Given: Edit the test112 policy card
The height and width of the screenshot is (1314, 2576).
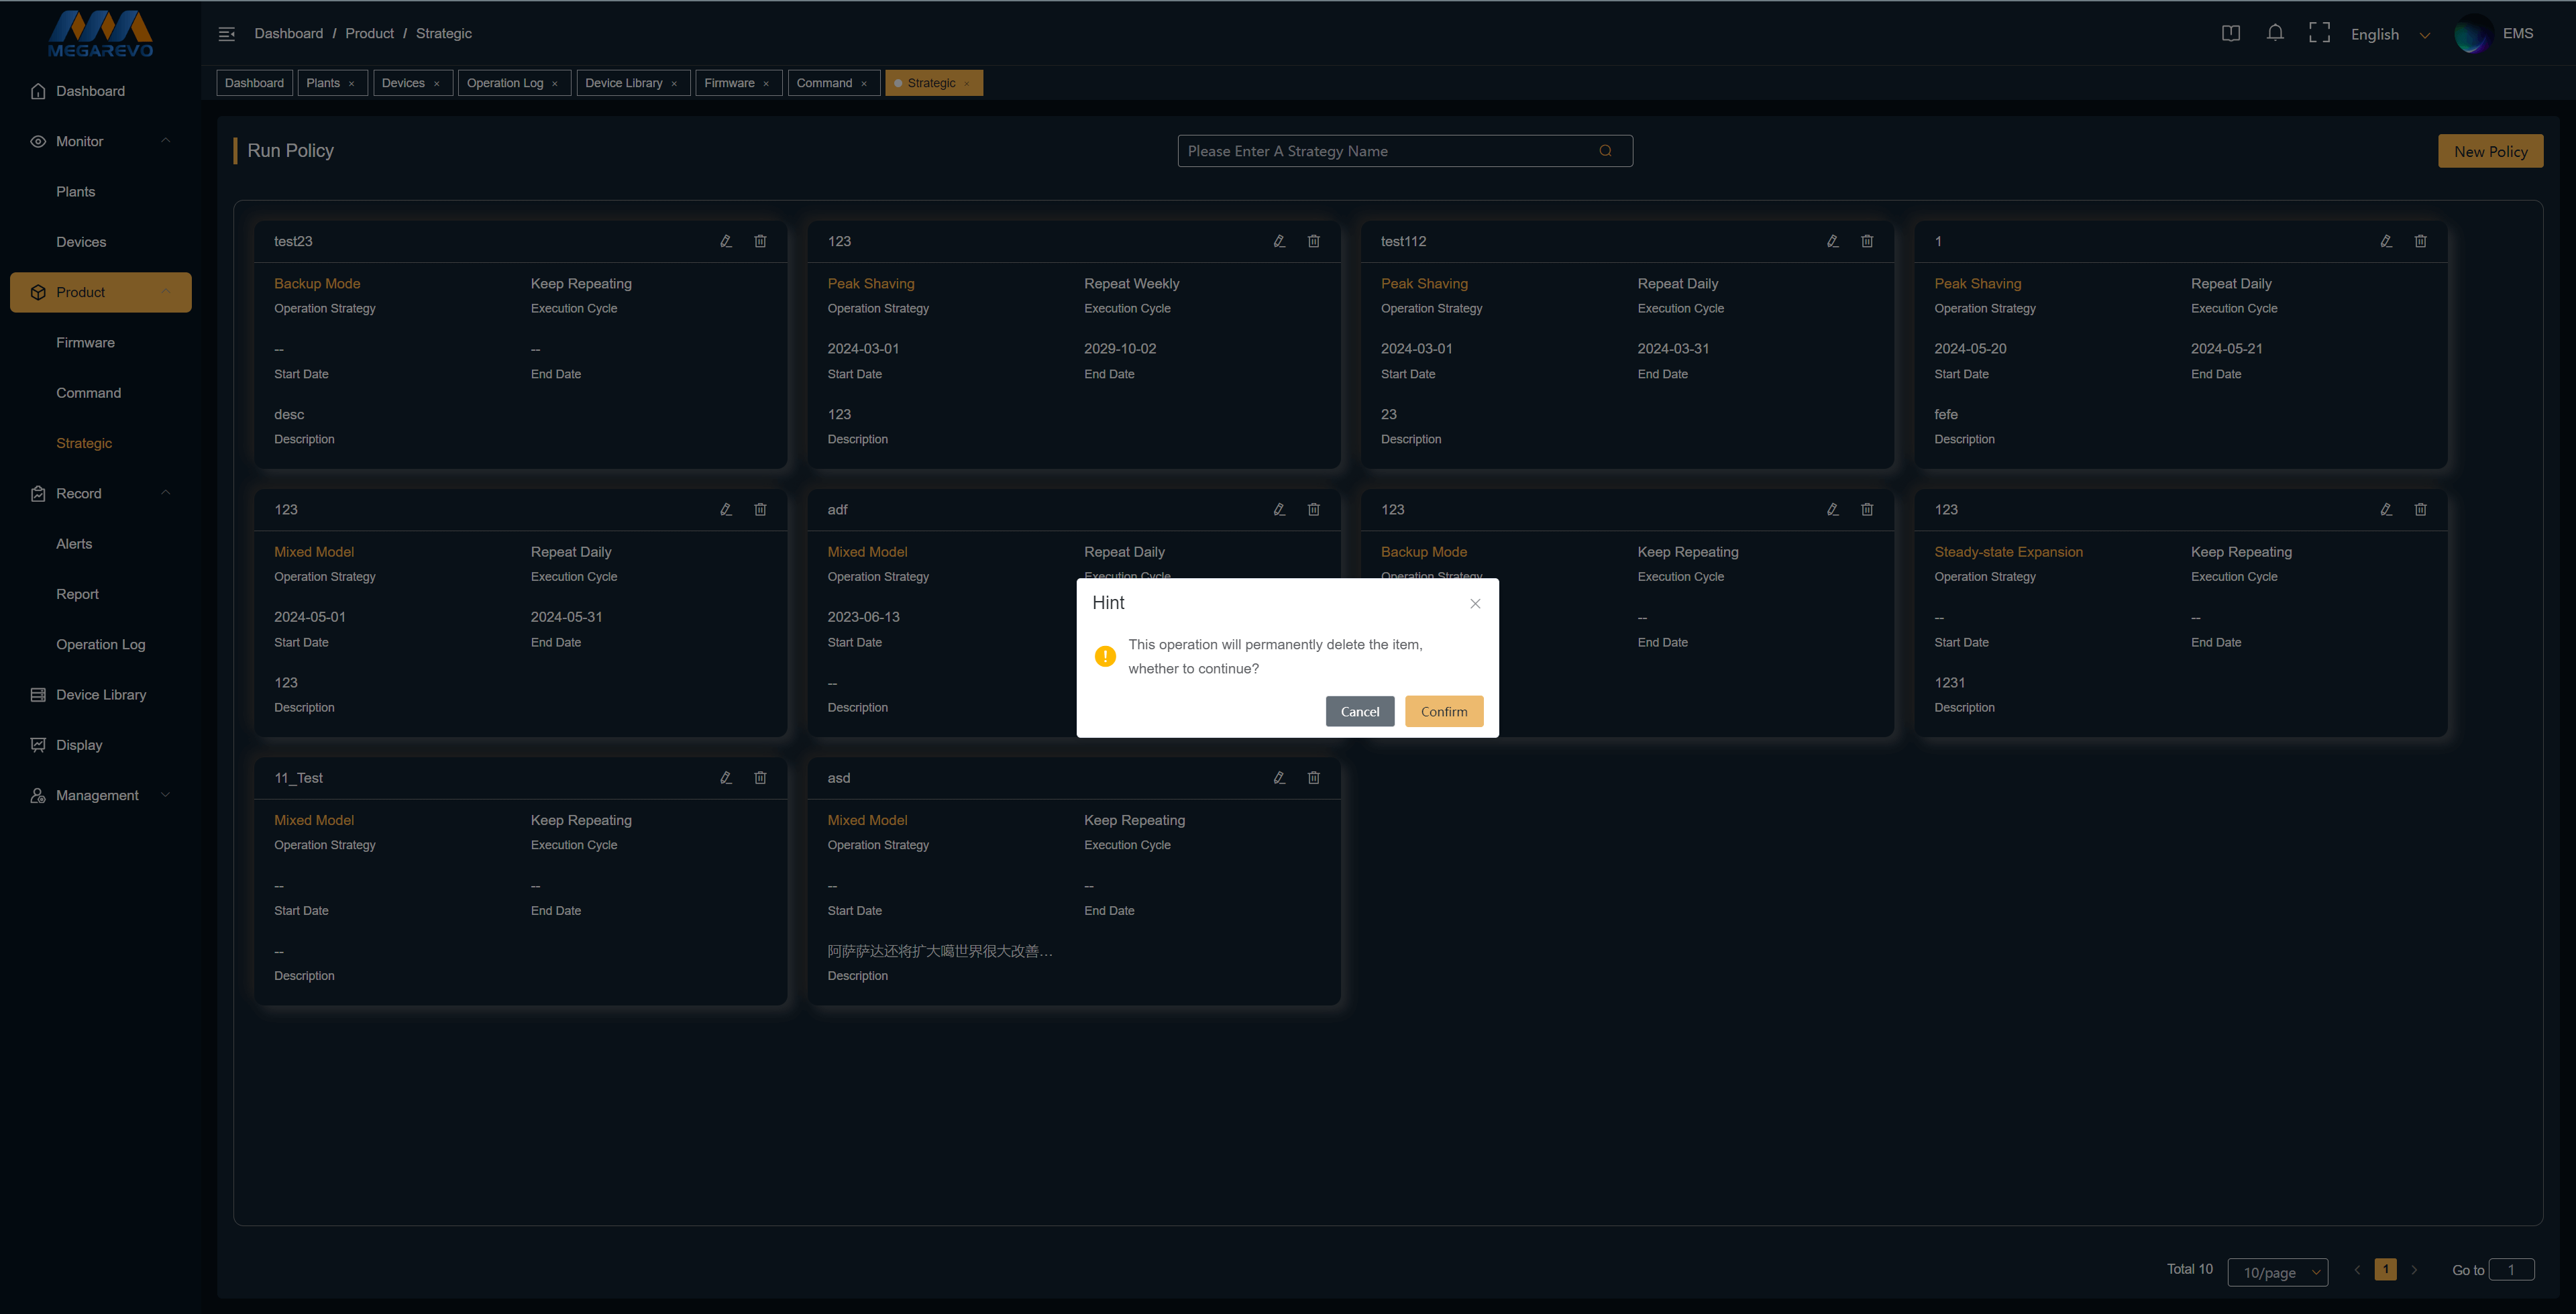Looking at the screenshot, I should click(1832, 241).
